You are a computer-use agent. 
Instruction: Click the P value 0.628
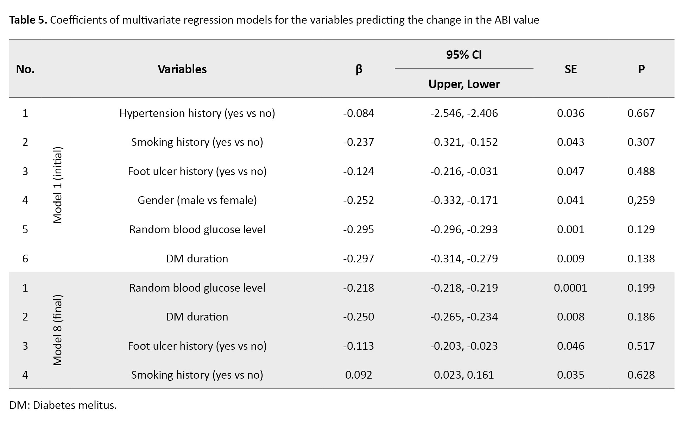[641, 375]
